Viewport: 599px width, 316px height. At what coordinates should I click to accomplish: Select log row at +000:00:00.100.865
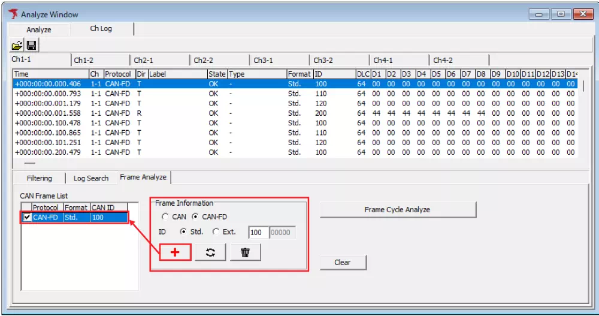(x=295, y=133)
